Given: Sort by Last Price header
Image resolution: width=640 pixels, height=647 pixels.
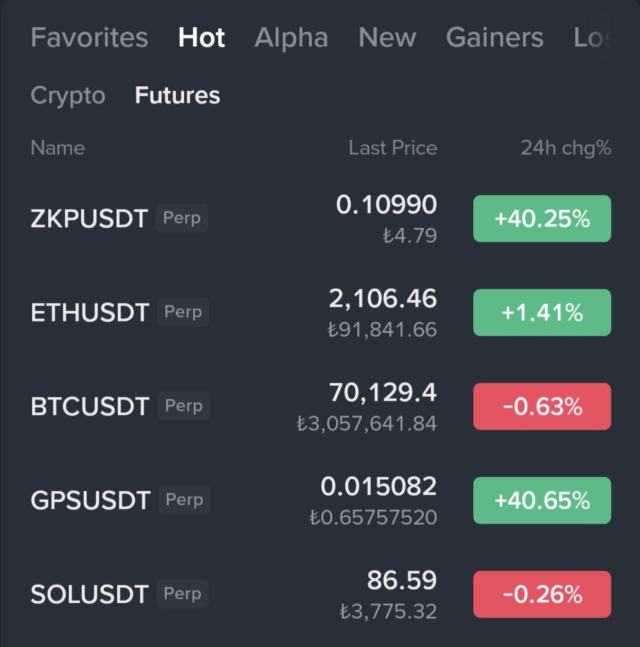Looking at the screenshot, I should [x=393, y=148].
